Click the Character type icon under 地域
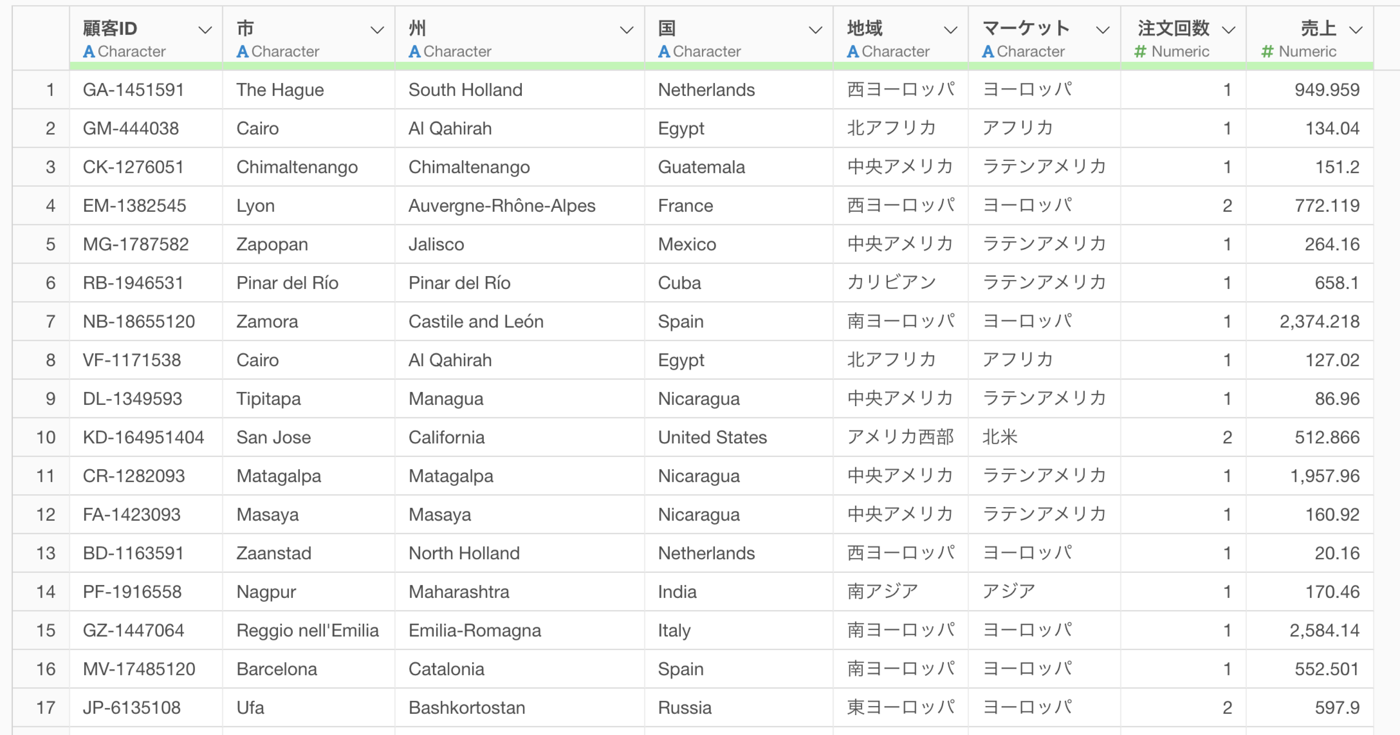1400x735 pixels. (x=853, y=52)
